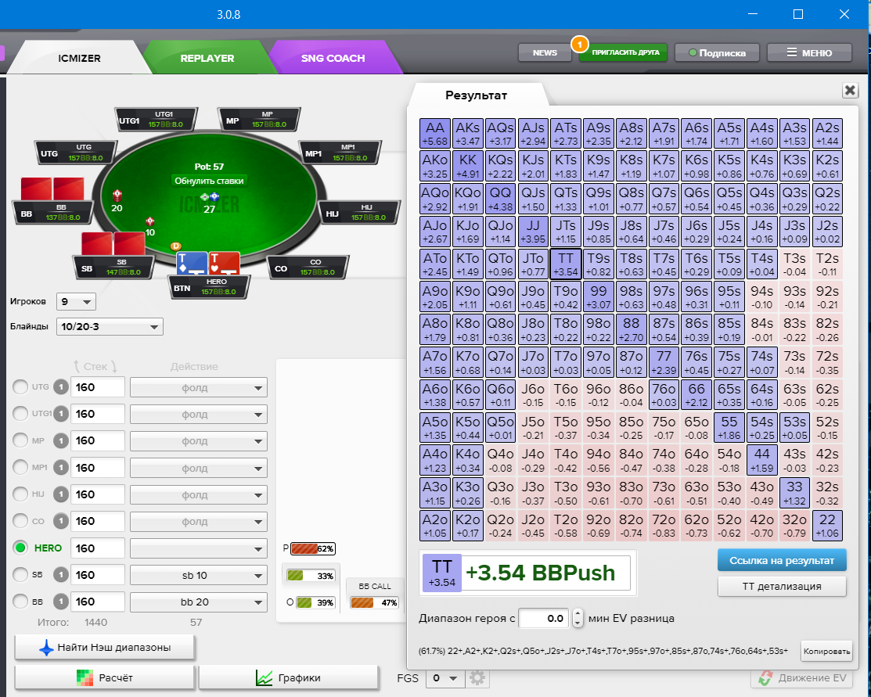Click the '1' badge in the SB row
Screen dimensions: 871x697
(x=61, y=575)
